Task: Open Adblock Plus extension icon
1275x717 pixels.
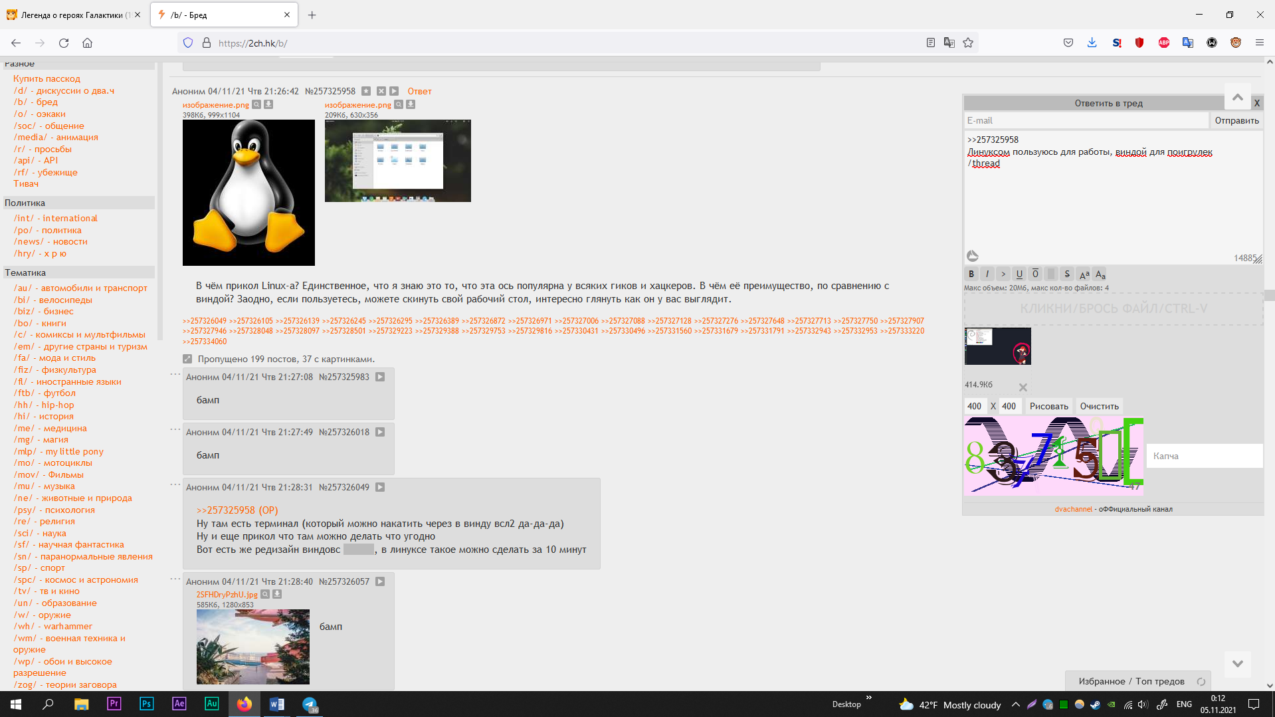Action: [x=1163, y=43]
